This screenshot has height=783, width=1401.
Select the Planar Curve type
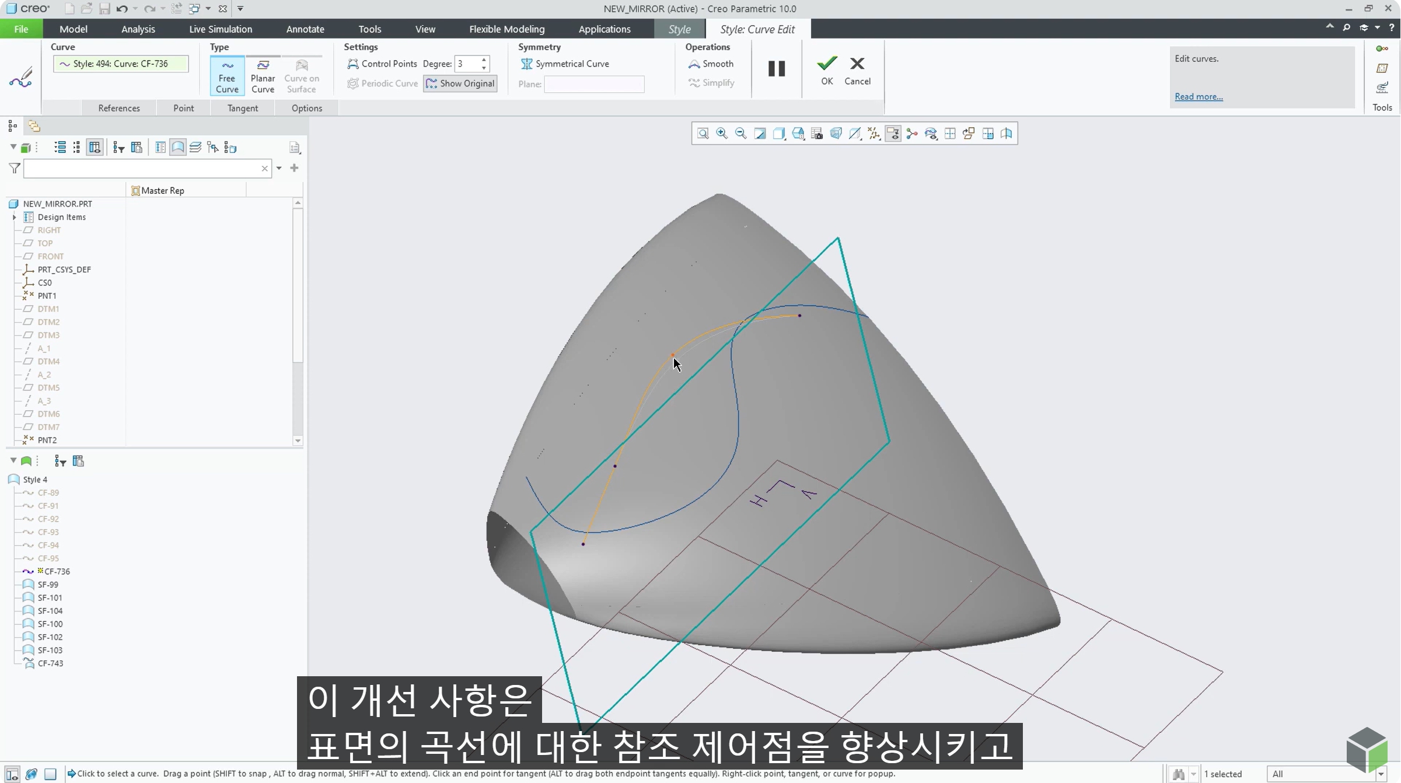(x=263, y=76)
